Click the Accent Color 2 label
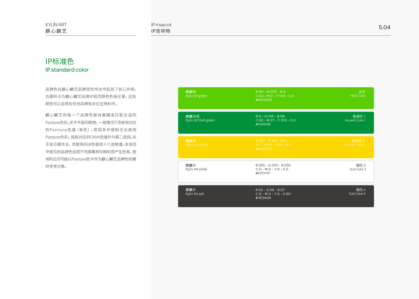The image size is (419, 299). pos(354,145)
